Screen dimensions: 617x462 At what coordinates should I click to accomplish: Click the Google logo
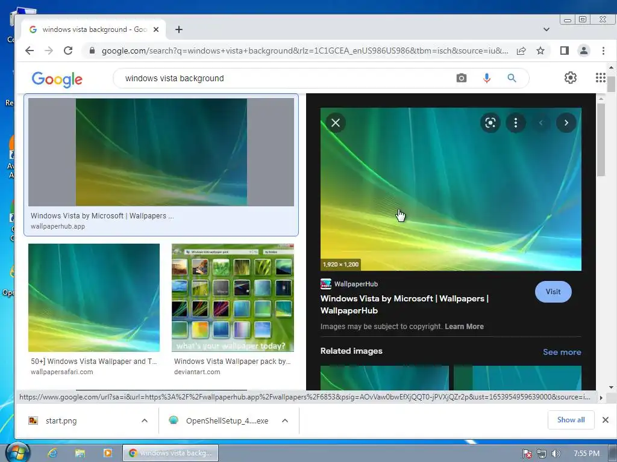57,79
